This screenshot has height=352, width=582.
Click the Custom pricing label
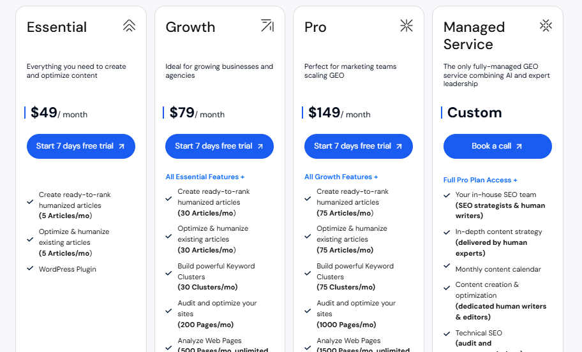474,113
